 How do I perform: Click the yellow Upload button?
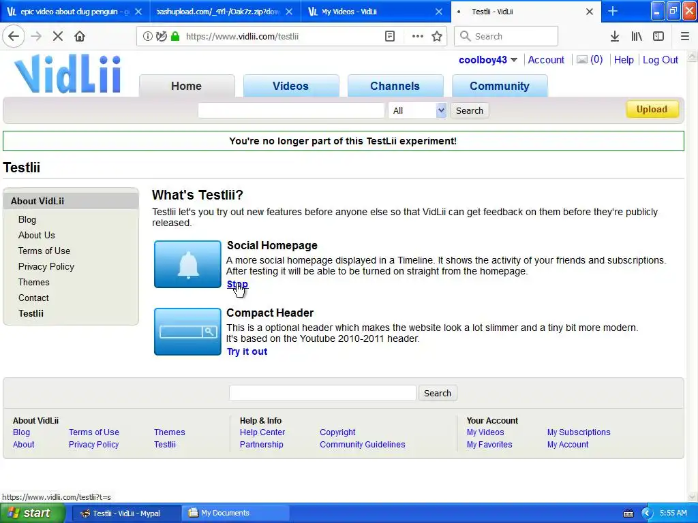pyautogui.click(x=652, y=110)
